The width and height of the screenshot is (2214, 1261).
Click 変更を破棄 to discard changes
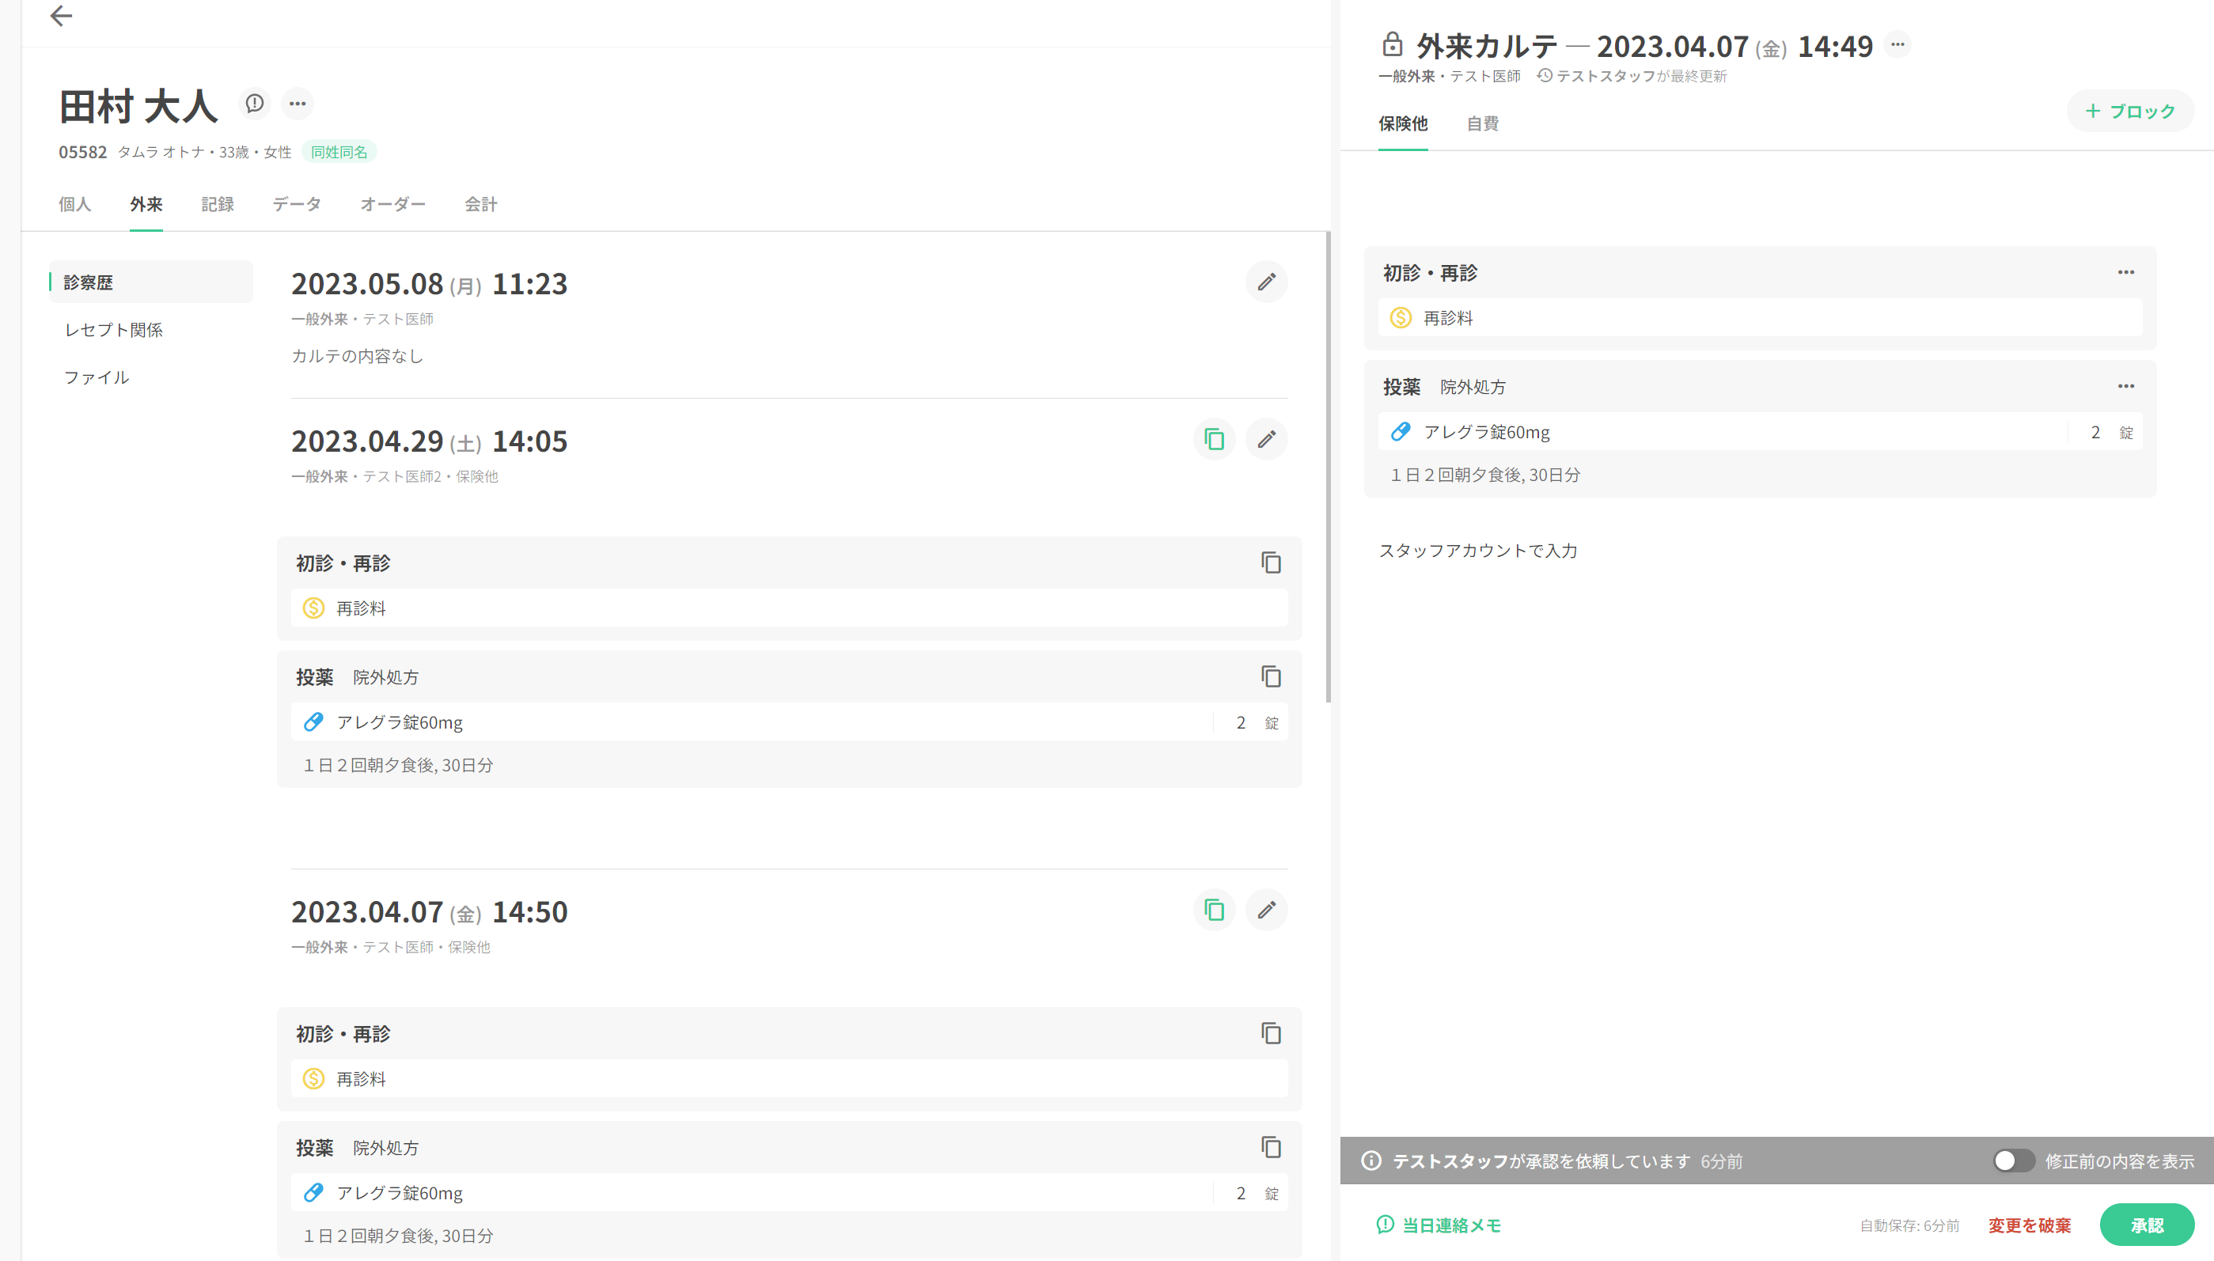point(2029,1225)
